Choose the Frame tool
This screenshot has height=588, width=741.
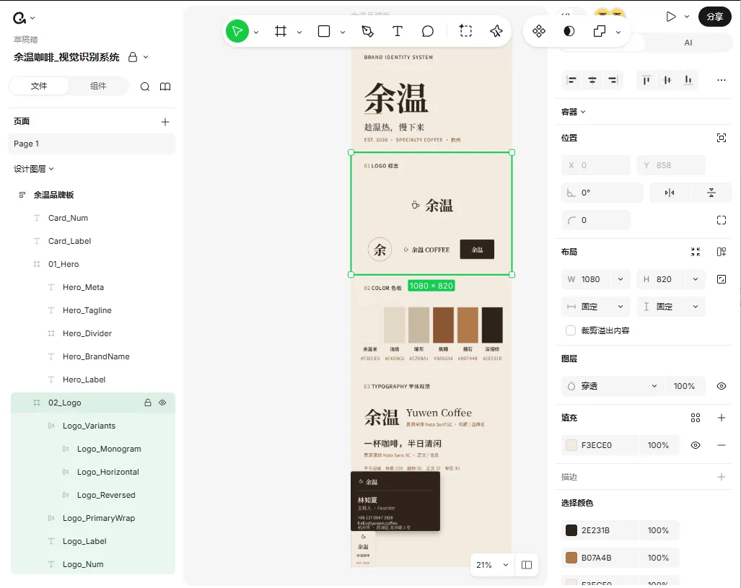(281, 32)
